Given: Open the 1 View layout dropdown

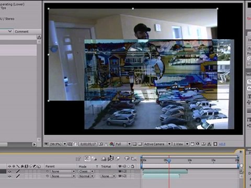Looking at the screenshot, I should coord(181,144).
